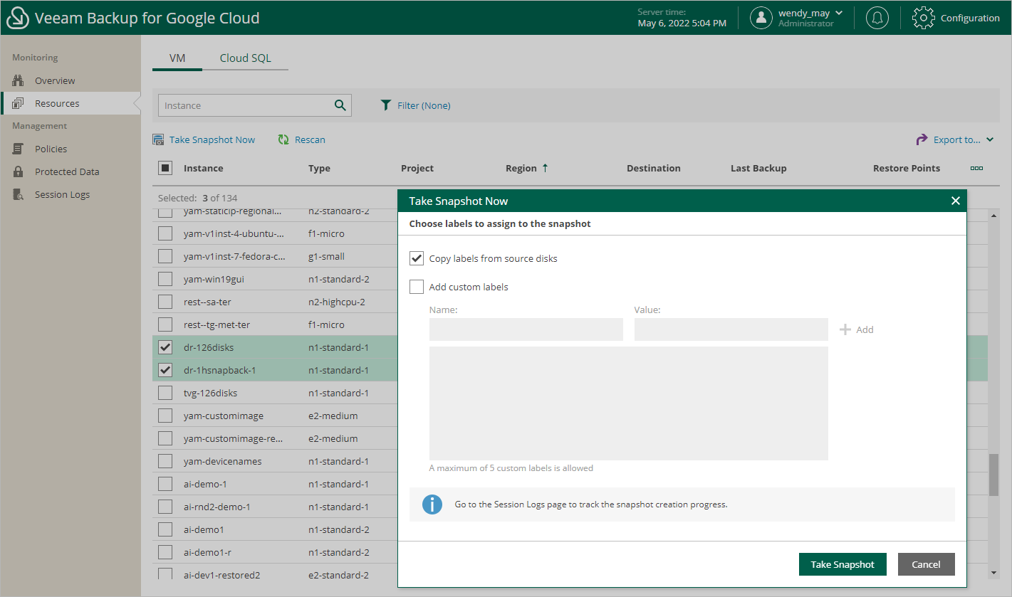Click the Resources sidebar icon
Image resolution: width=1012 pixels, height=597 pixels.
pos(19,103)
